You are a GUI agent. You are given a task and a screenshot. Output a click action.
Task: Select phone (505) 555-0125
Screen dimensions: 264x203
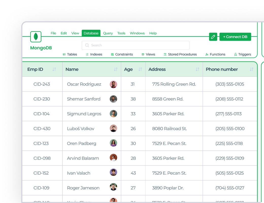click(x=230, y=173)
